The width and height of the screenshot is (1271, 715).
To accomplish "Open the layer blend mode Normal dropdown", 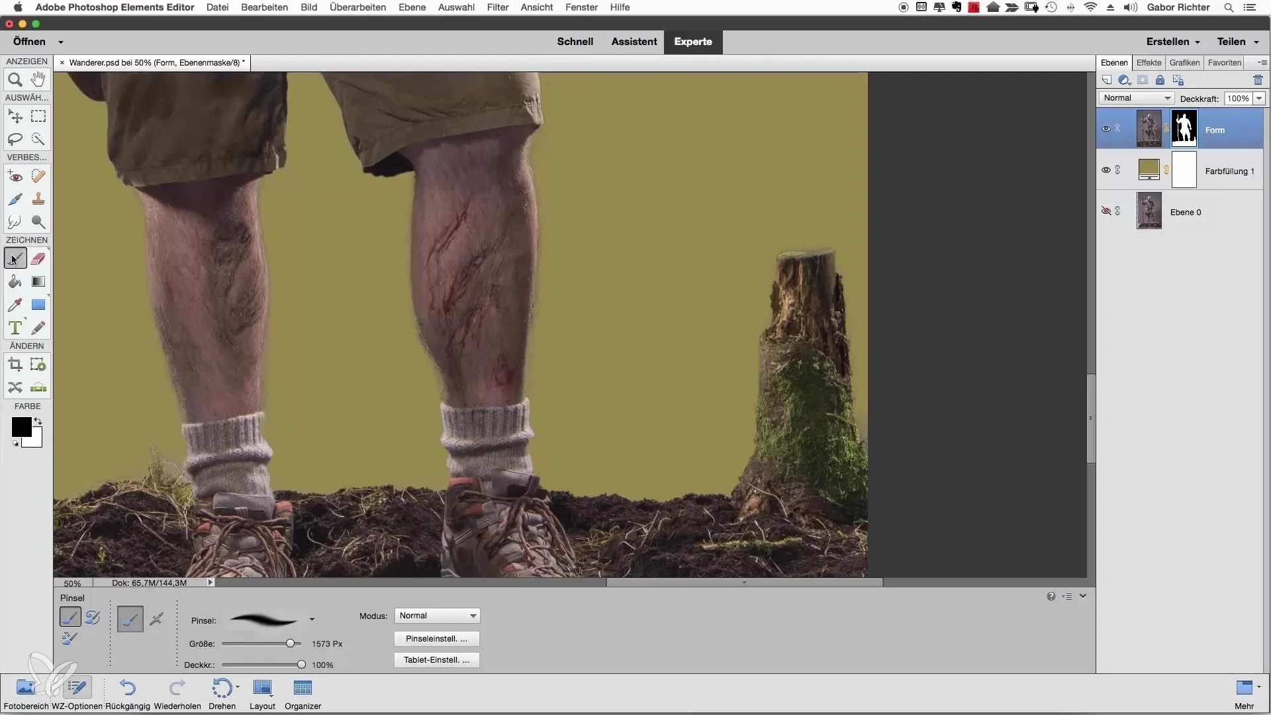I will (x=1136, y=98).
